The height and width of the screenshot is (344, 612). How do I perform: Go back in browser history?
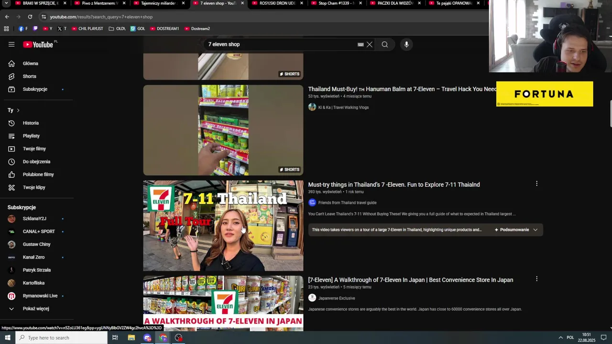tap(7, 17)
